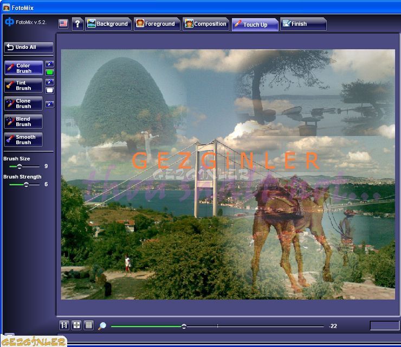Open the Touch Up tab
Image resolution: width=401 pixels, height=347 pixels.
255,24
